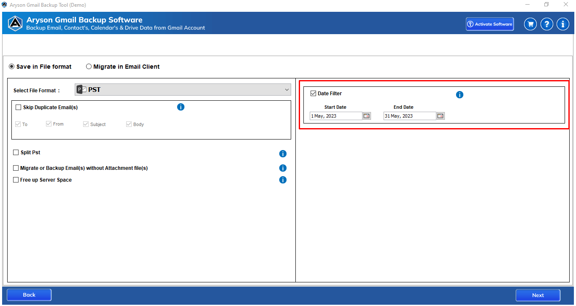Viewport: 576px width, 306px height.
Task: Toggle the Body duplicate criteria checkbox
Action: tap(129, 124)
